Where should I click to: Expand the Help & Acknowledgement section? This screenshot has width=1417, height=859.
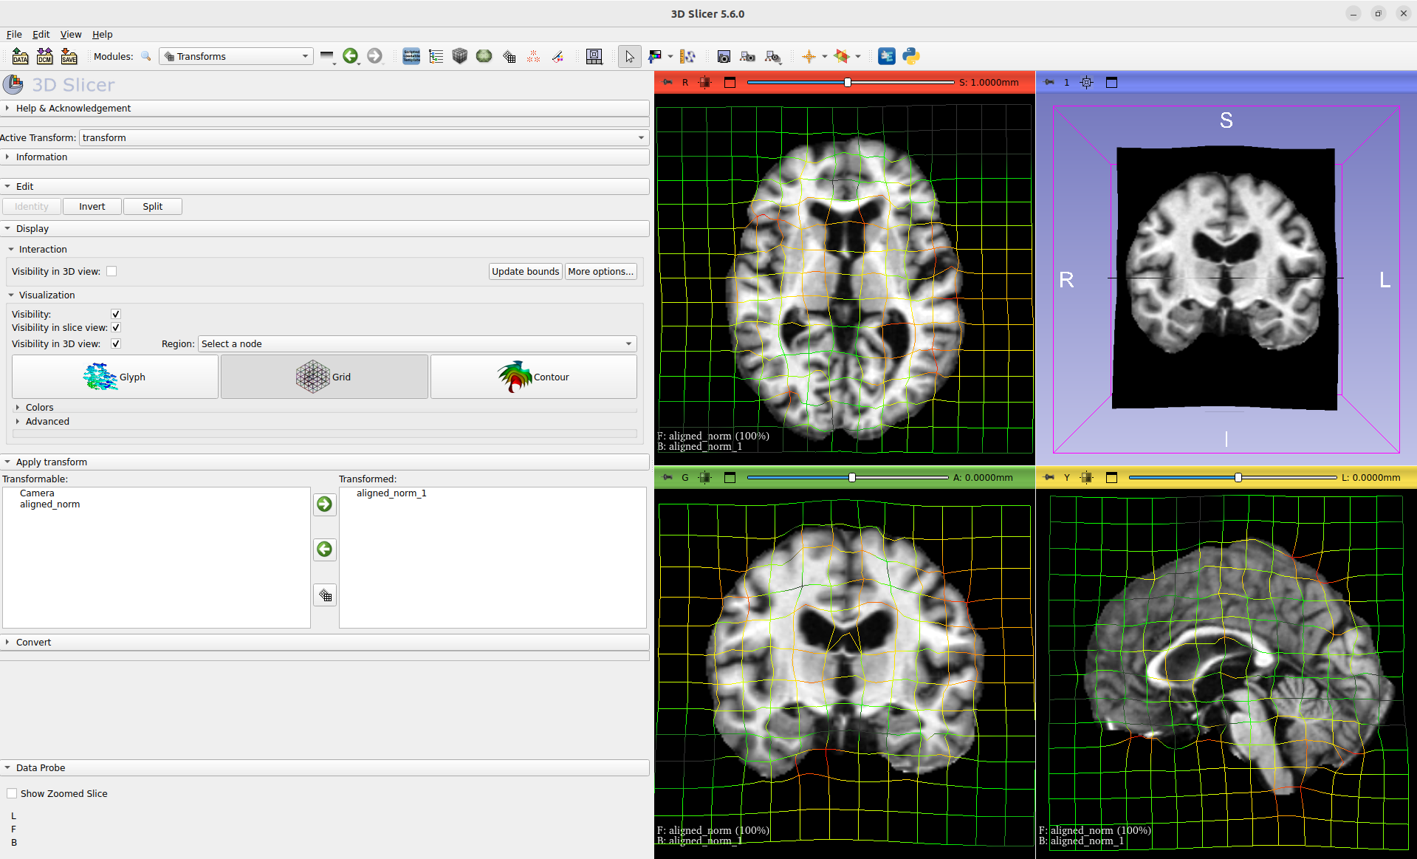click(324, 108)
